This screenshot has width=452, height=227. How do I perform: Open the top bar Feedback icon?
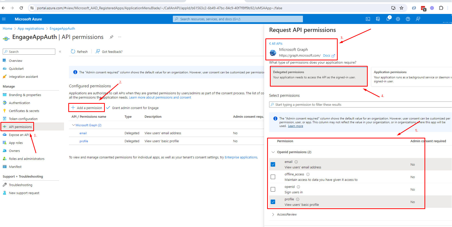point(418,19)
